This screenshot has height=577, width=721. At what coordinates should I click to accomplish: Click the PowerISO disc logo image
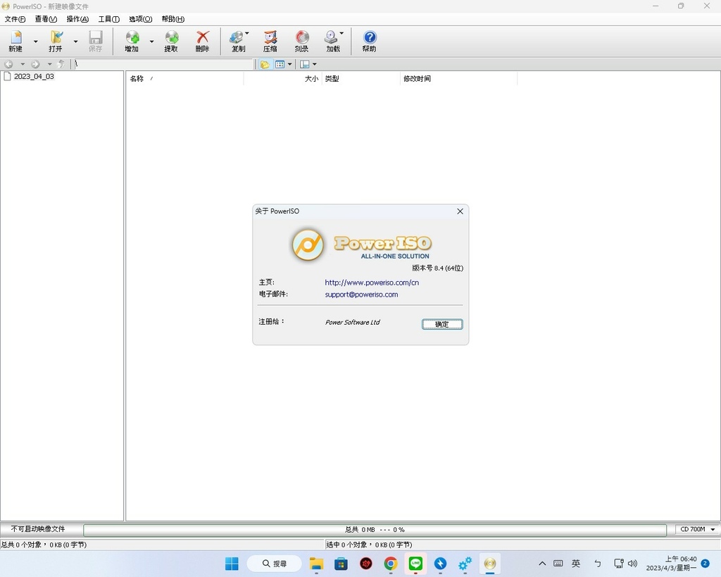[x=308, y=245]
